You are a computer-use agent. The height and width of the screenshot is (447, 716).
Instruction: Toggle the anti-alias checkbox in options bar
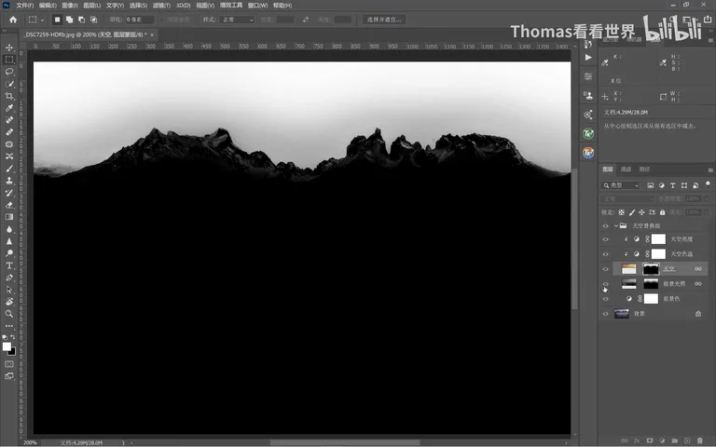coord(162,20)
